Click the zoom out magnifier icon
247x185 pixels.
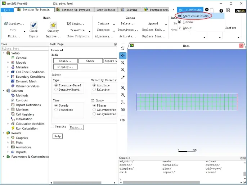pos(123,95)
